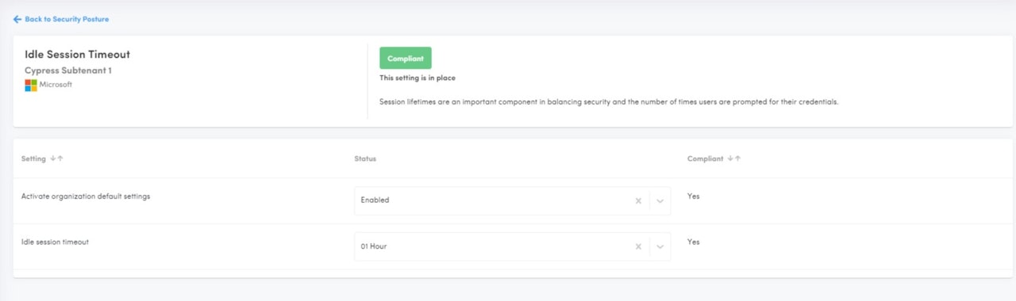Clear the Enabled selection with X
The height and width of the screenshot is (301, 1016).
638,200
